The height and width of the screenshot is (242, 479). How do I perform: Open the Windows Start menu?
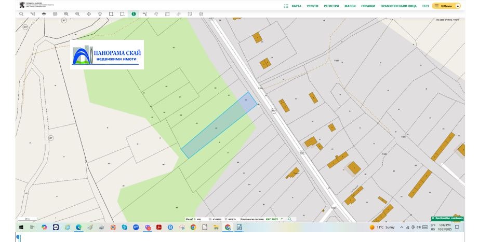(x=21, y=227)
